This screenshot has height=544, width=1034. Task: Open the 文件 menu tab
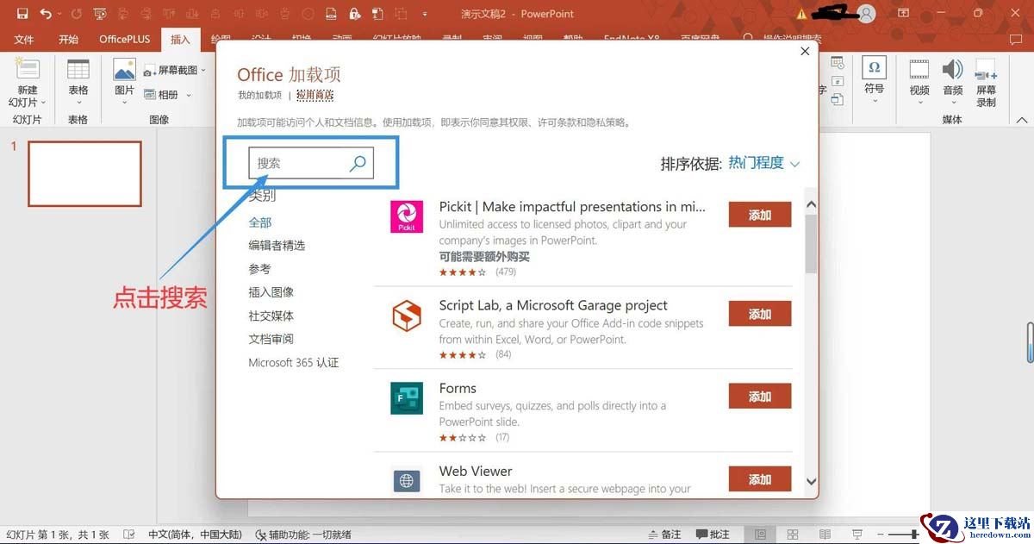[x=23, y=40]
